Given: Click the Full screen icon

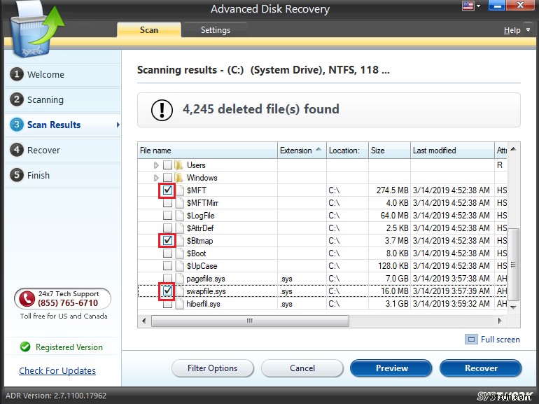Looking at the screenshot, I should click(x=471, y=340).
